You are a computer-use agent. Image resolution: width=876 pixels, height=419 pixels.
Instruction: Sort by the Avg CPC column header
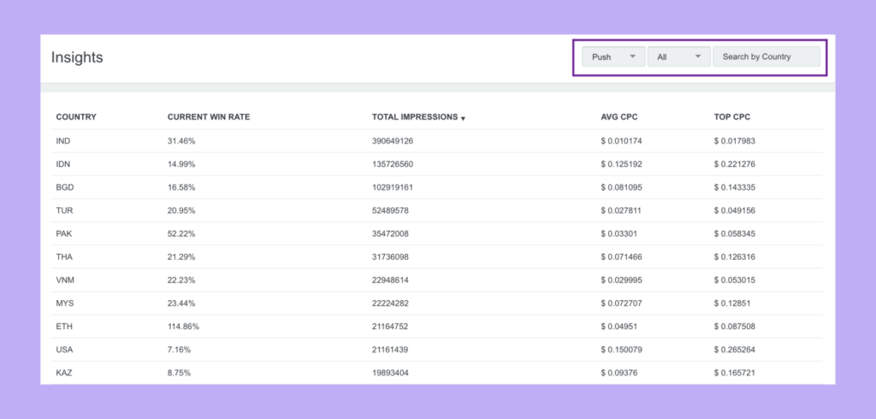[620, 116]
